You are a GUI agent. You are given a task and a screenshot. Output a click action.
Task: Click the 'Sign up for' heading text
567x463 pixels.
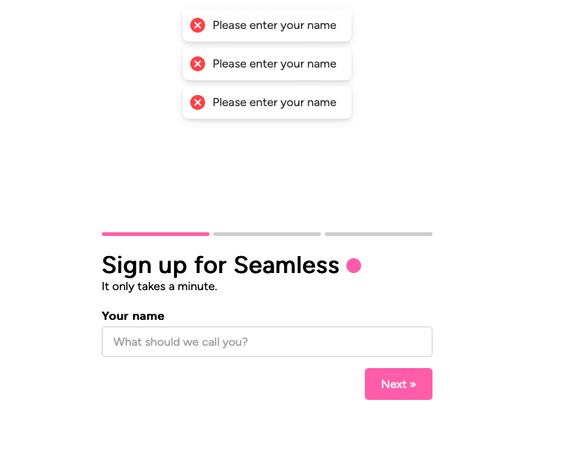tap(164, 266)
